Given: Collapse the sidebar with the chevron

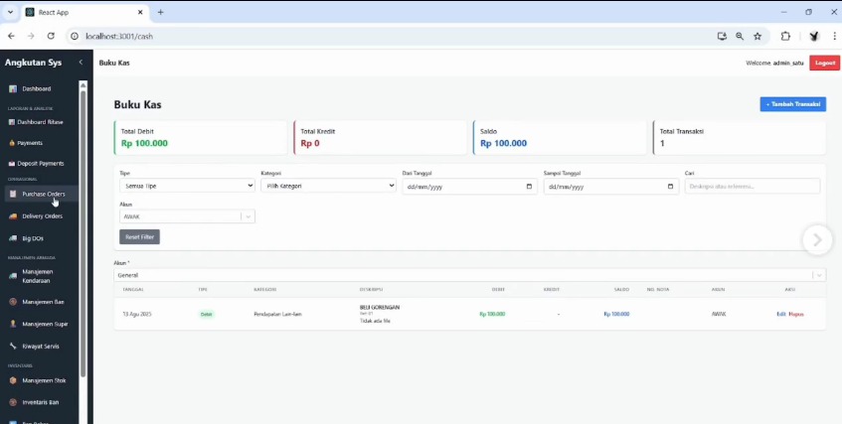Looking at the screenshot, I should pos(82,63).
